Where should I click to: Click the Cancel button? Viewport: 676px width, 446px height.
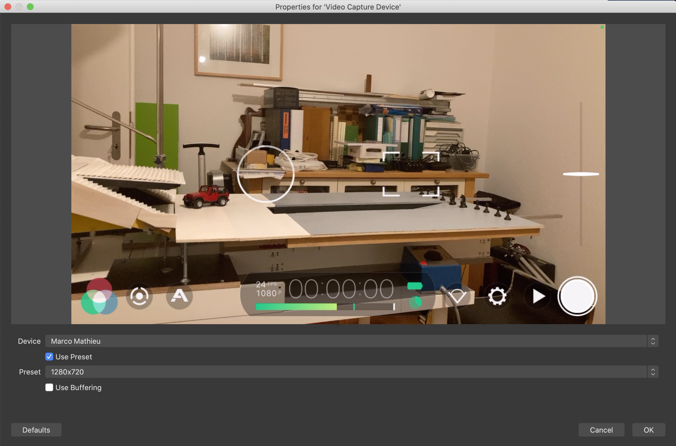(601, 430)
